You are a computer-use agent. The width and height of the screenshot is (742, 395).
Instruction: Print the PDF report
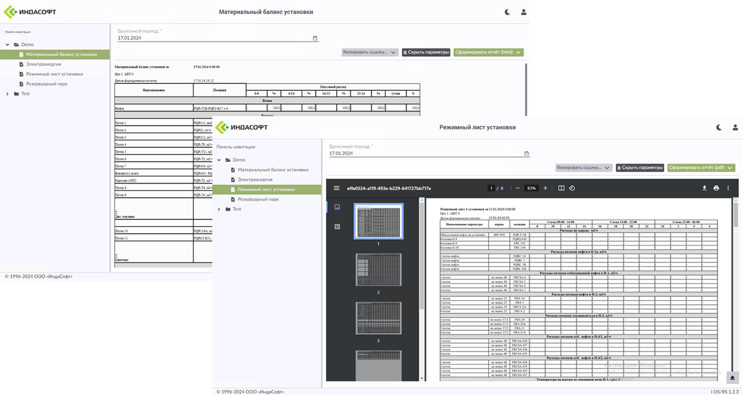716,188
